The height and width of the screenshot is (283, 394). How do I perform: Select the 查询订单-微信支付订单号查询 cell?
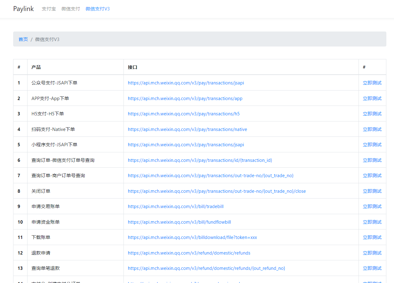point(75,160)
